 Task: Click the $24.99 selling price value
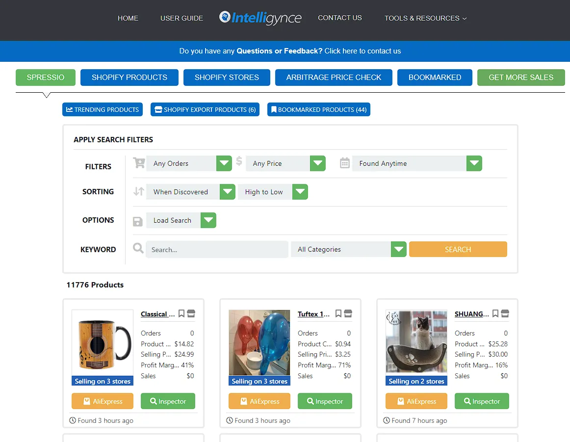click(184, 354)
